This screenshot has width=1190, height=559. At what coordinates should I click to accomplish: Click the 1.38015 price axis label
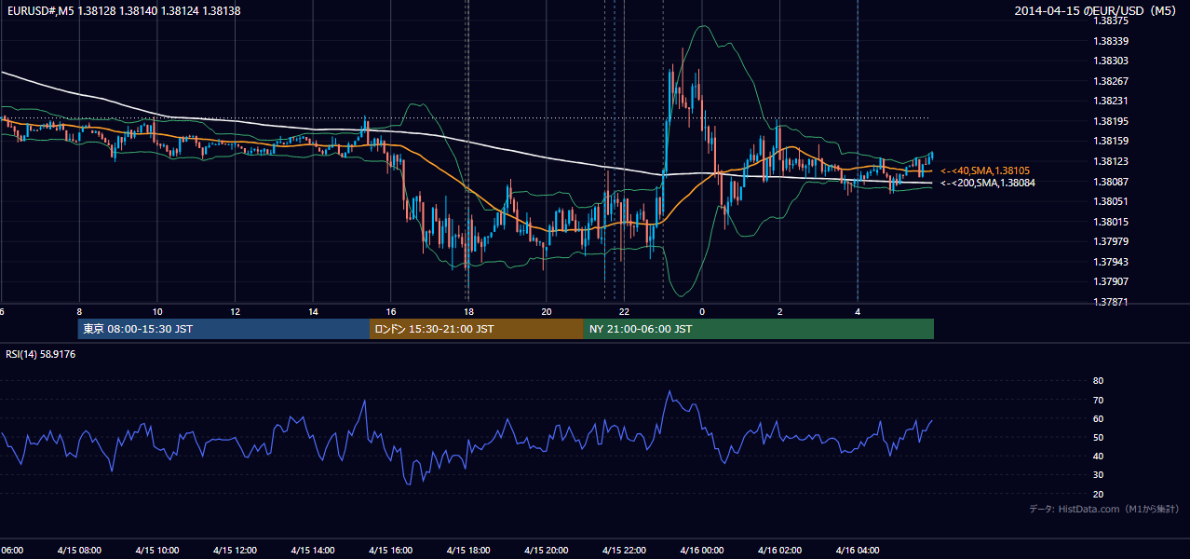[x=1110, y=222]
